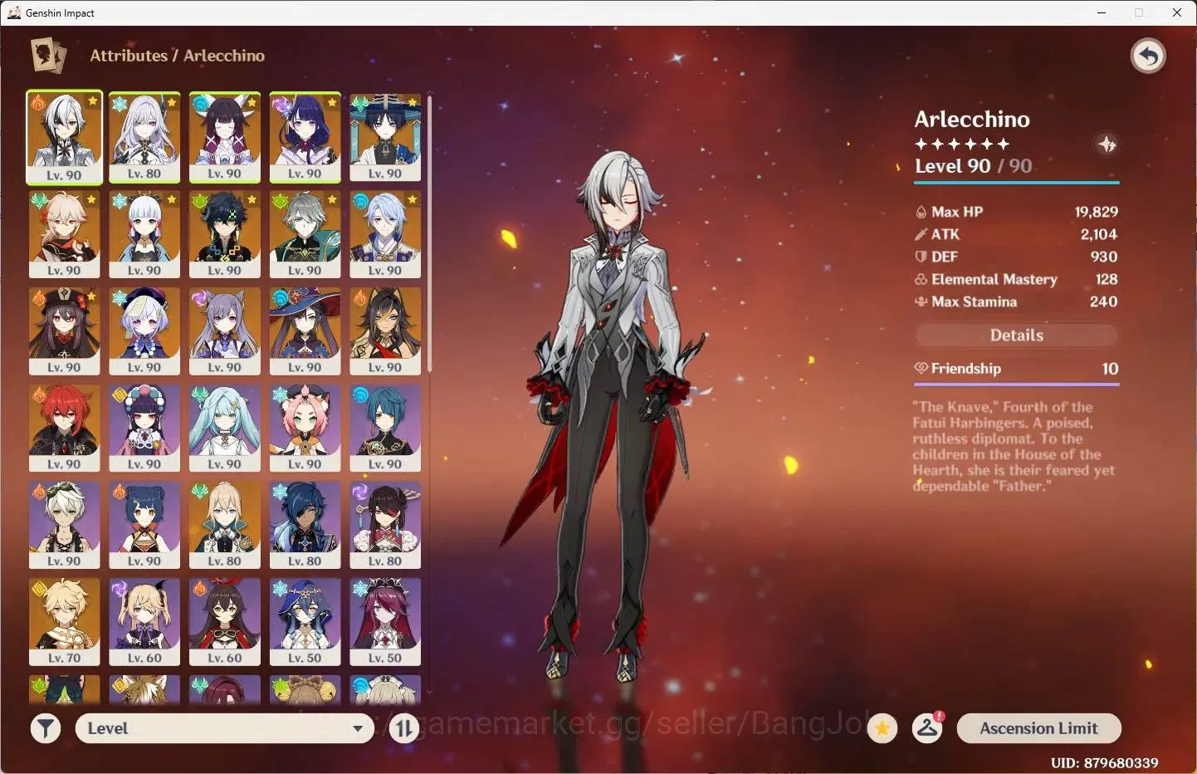The image size is (1197, 774).
Task: Click the Friendship level row
Action: point(1016,369)
